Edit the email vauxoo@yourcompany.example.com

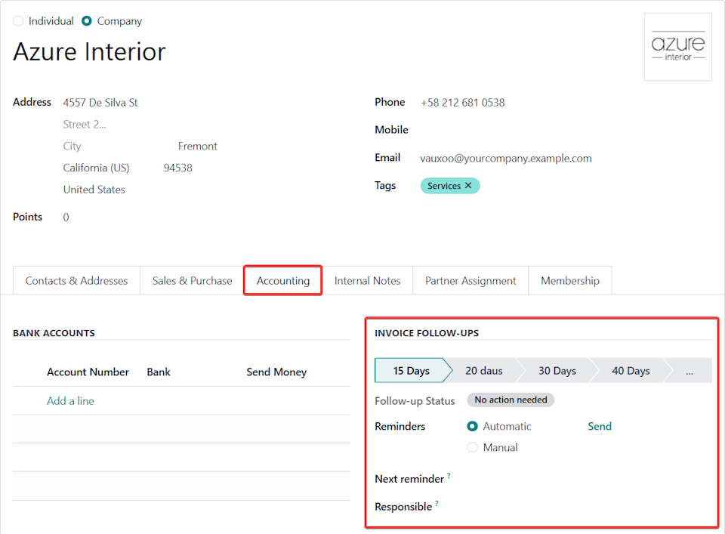tap(506, 158)
